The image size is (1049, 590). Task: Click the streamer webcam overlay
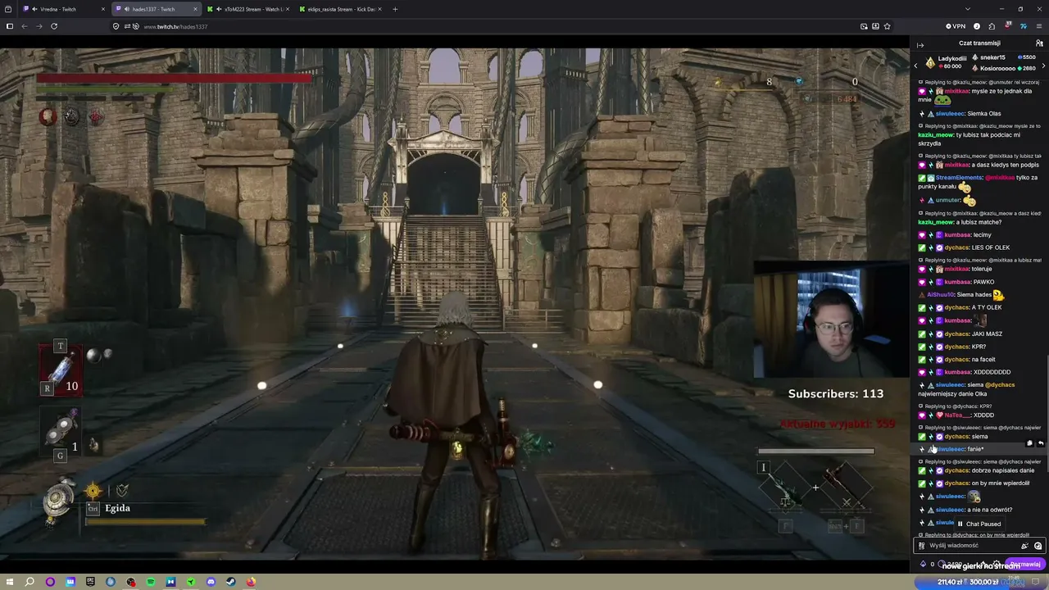(831, 320)
